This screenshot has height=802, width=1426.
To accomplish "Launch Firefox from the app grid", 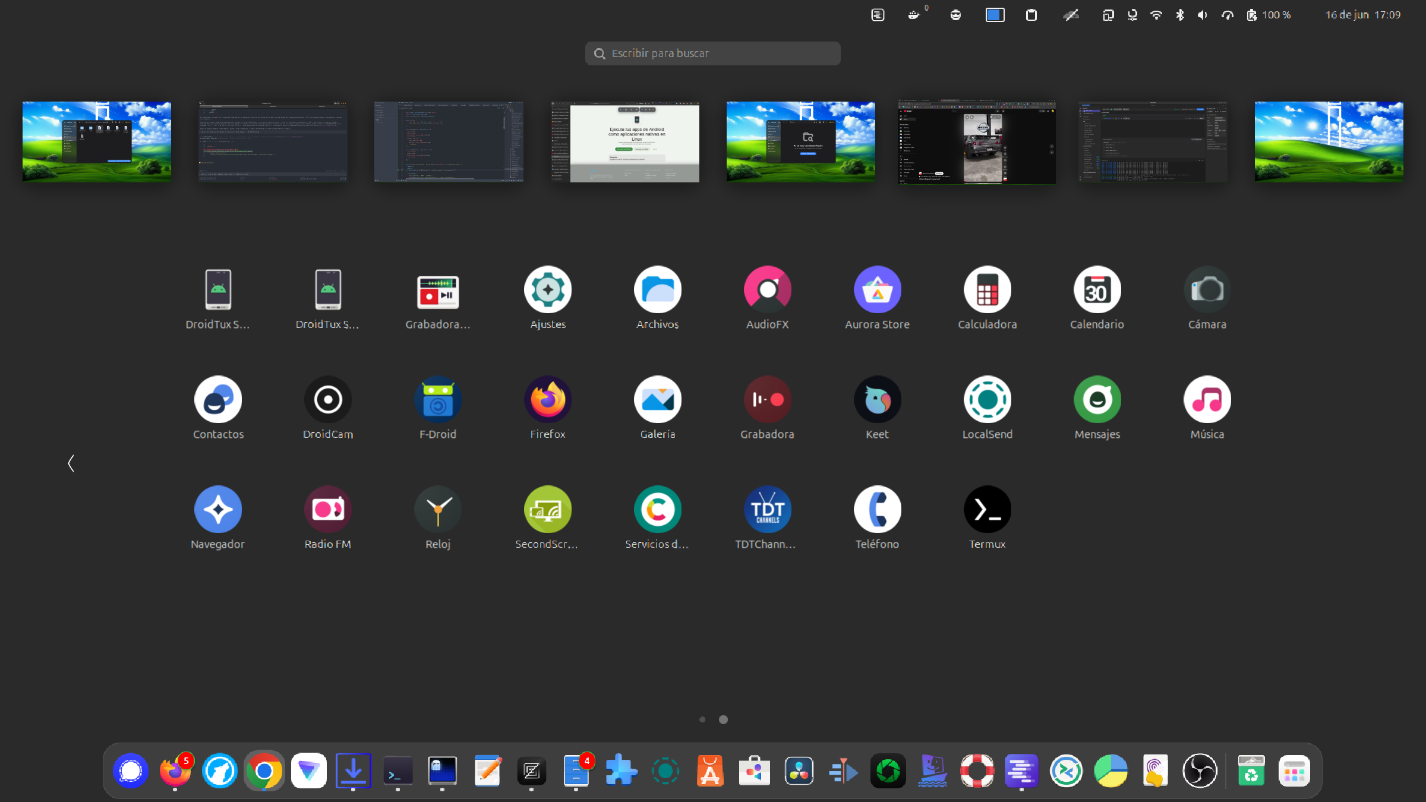I will click(548, 400).
